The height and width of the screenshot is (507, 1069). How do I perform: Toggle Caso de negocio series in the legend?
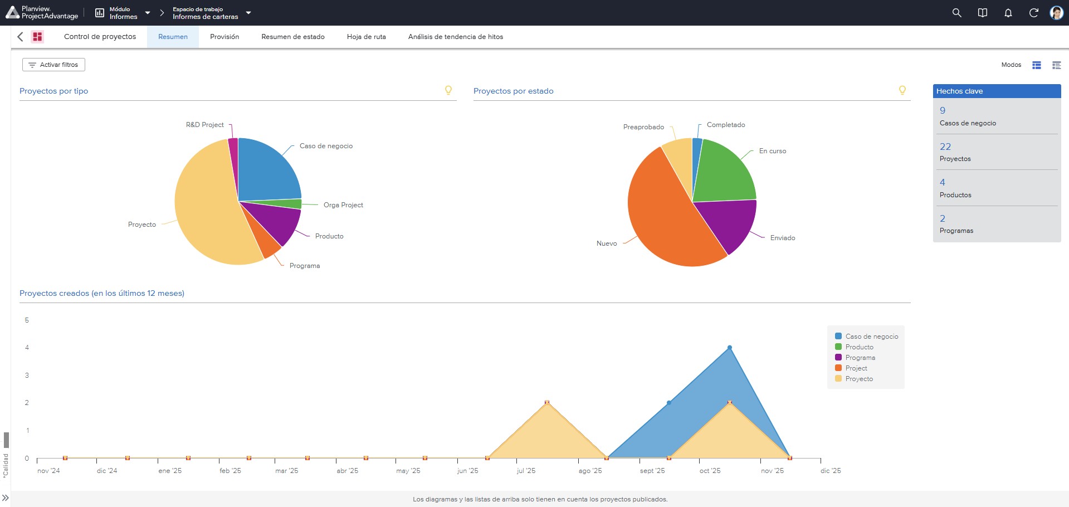pyautogui.click(x=867, y=337)
